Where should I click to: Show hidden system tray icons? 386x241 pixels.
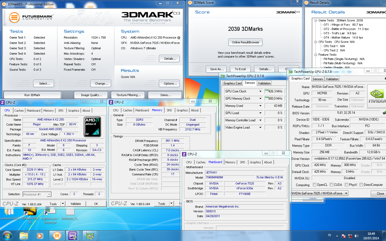[x=337, y=236]
